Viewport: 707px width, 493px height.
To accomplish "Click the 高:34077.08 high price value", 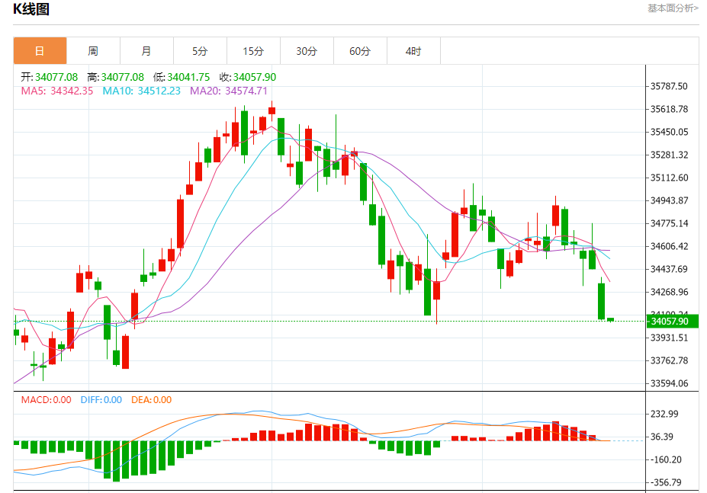I will pos(115,77).
